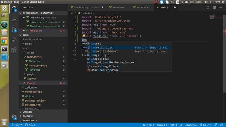Open the Search view in activity bar
Viewport: 226px width, 127px height.
point(14,19)
